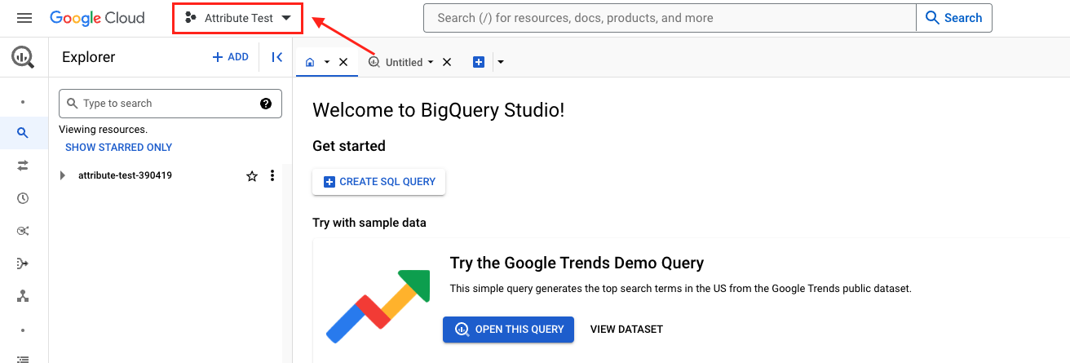The image size is (1070, 363).
Task: Open the Attribute Test project selector
Action: tap(237, 18)
